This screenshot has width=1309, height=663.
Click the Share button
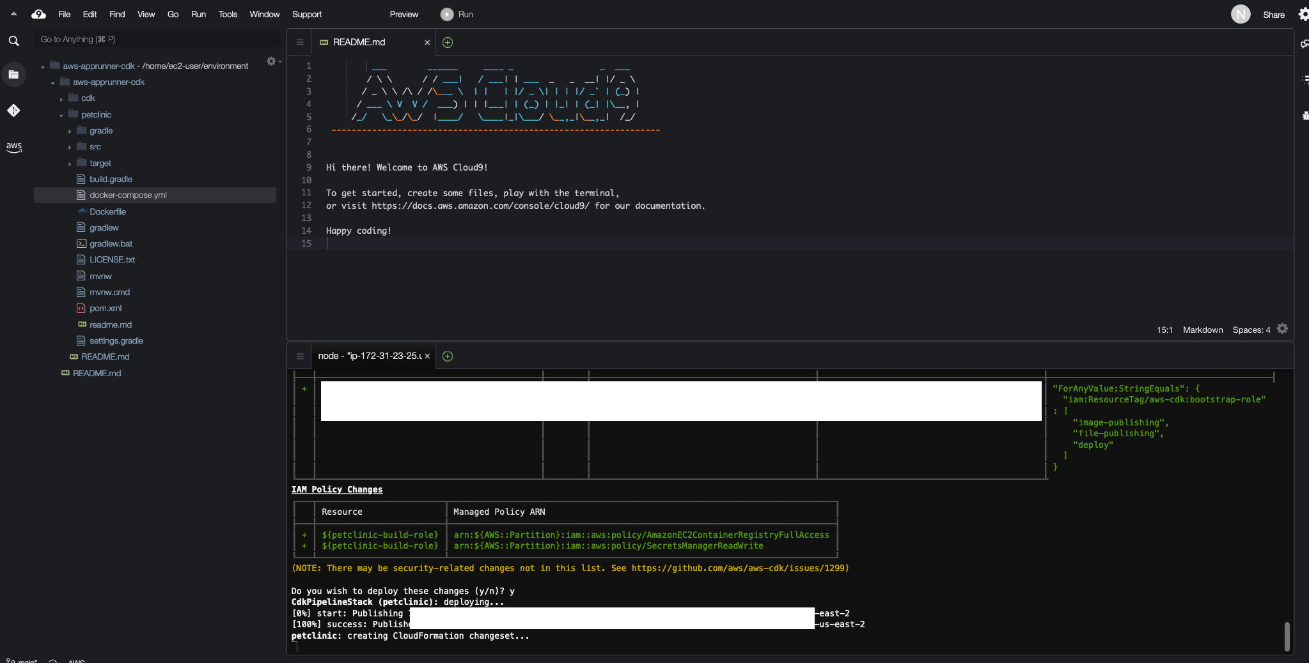click(1274, 15)
